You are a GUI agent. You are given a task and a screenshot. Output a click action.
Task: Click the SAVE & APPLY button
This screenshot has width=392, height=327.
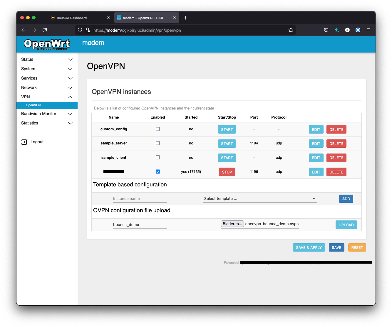309,247
